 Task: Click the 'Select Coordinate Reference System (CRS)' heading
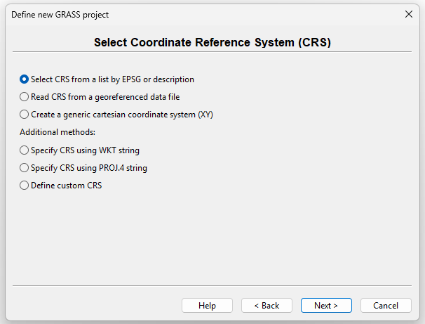pos(212,43)
